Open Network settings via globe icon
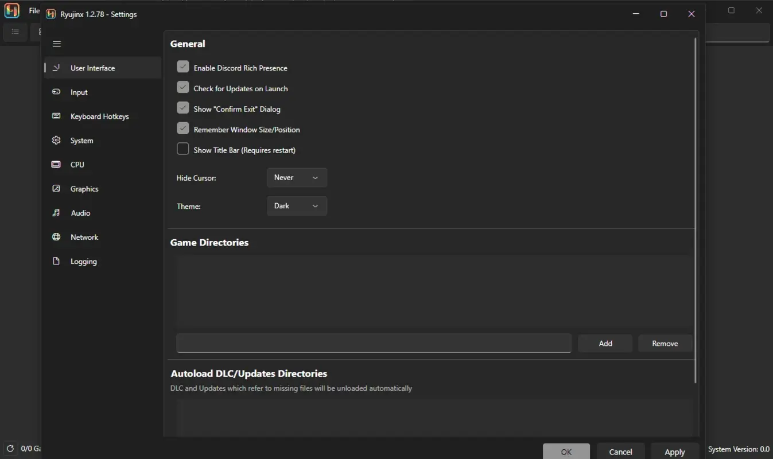This screenshot has height=459, width=773. [56, 236]
